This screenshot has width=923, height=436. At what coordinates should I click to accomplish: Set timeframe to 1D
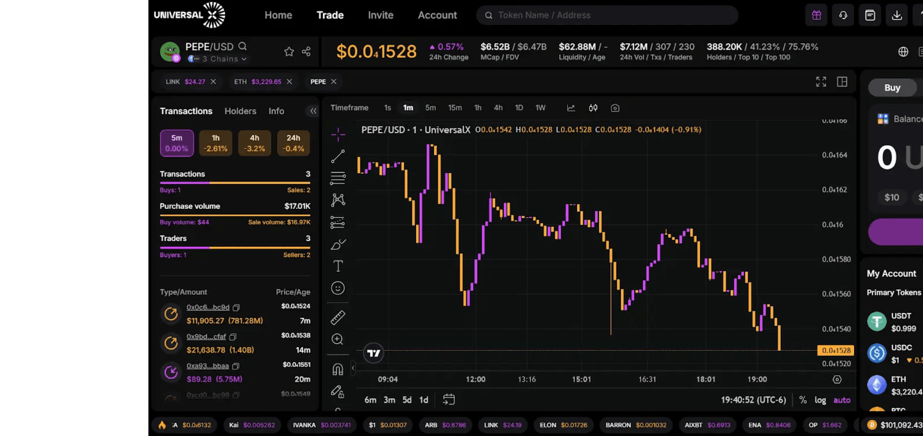point(519,108)
